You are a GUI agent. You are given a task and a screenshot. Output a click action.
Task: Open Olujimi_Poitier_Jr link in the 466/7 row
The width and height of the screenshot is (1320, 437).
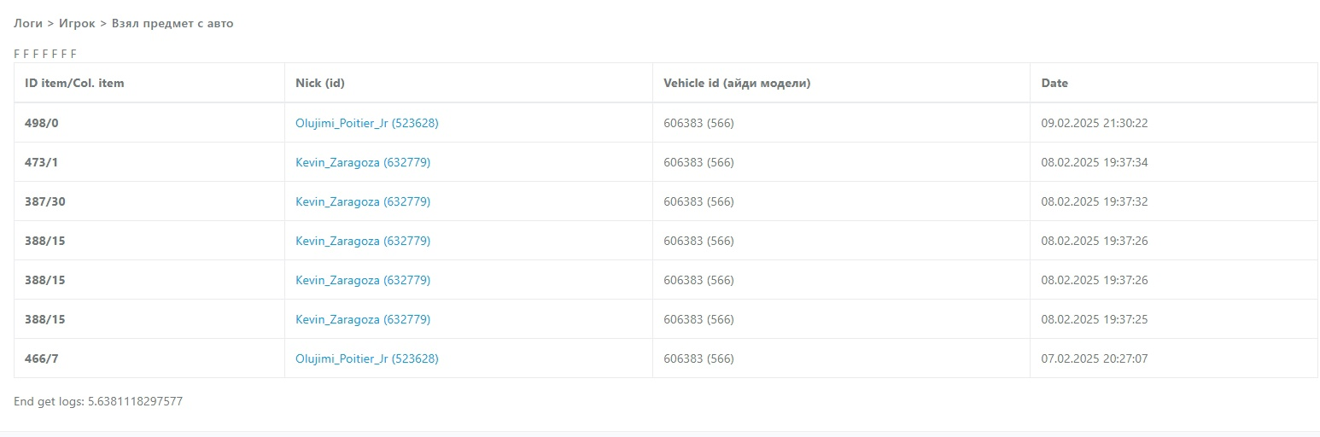point(366,358)
